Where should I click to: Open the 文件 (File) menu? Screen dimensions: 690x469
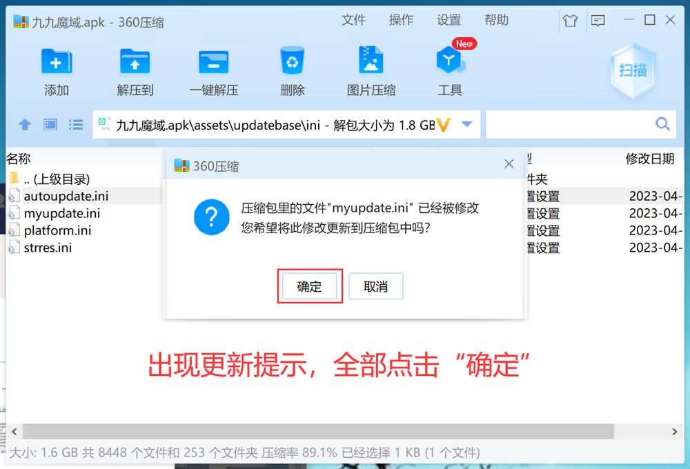(x=353, y=21)
